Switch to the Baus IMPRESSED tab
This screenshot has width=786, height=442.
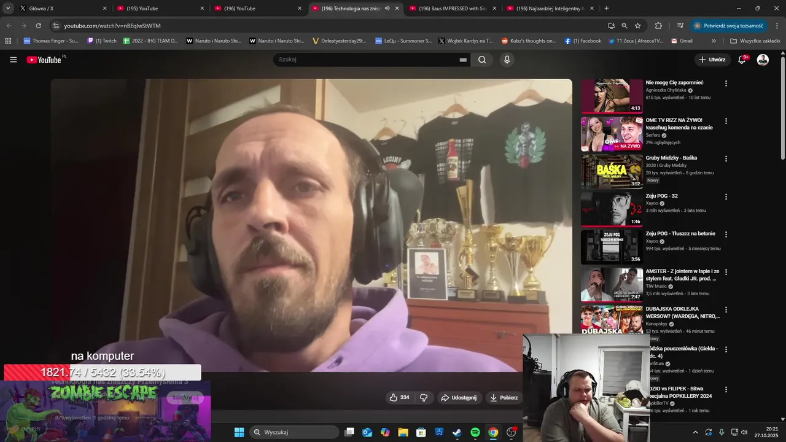click(451, 9)
